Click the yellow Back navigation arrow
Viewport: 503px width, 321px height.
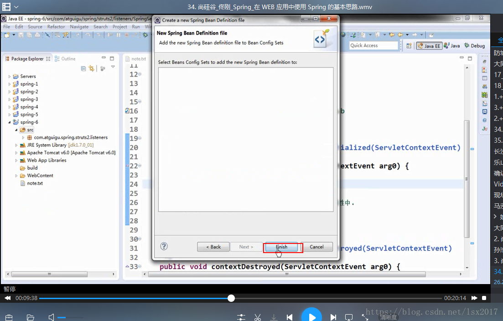400,35
